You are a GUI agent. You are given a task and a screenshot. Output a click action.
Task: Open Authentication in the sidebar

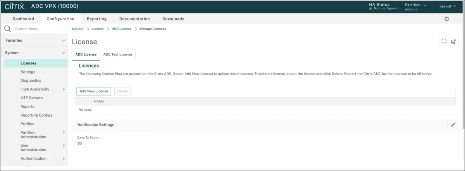33,159
